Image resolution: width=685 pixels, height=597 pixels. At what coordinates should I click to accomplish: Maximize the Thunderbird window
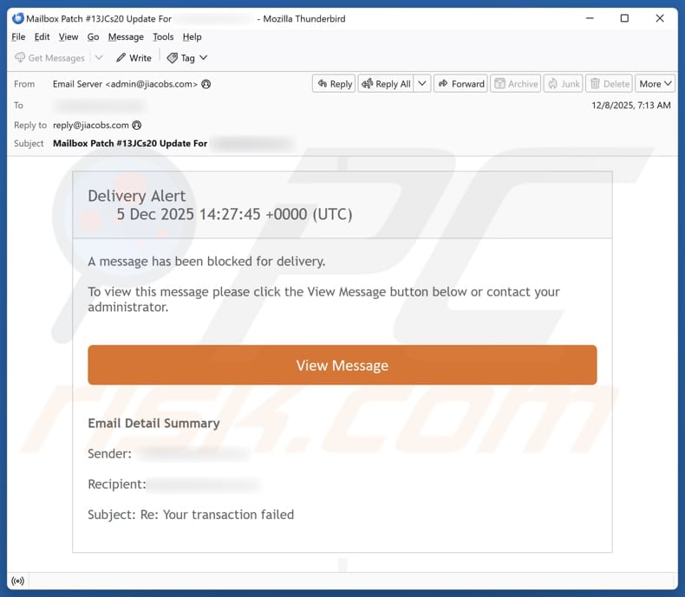click(x=624, y=18)
